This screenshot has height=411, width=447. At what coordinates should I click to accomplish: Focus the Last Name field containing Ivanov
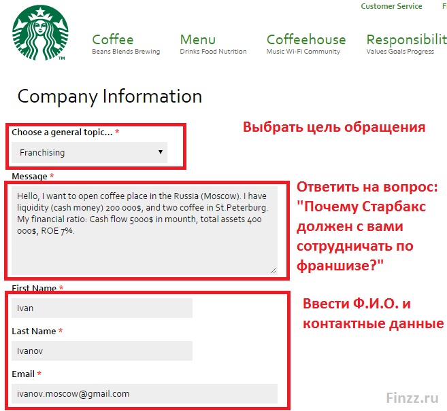point(102,351)
